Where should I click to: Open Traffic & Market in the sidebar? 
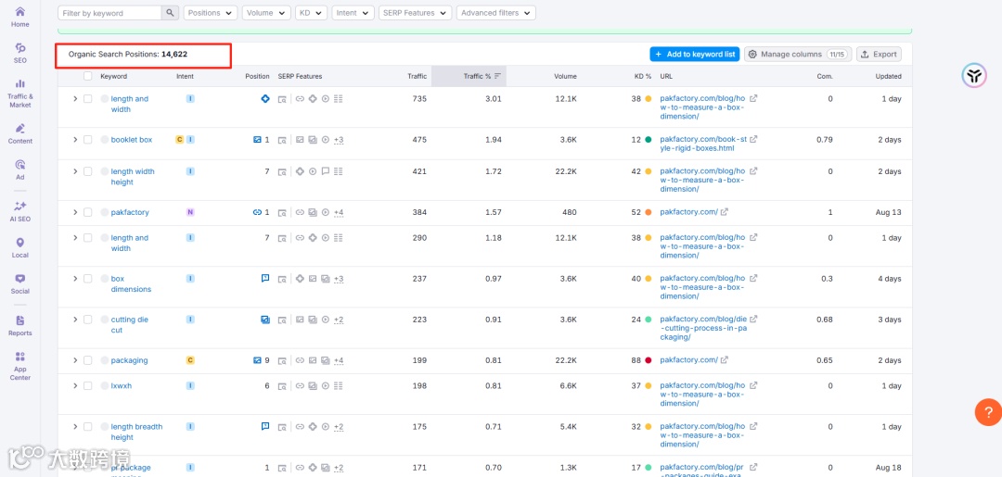click(x=19, y=94)
